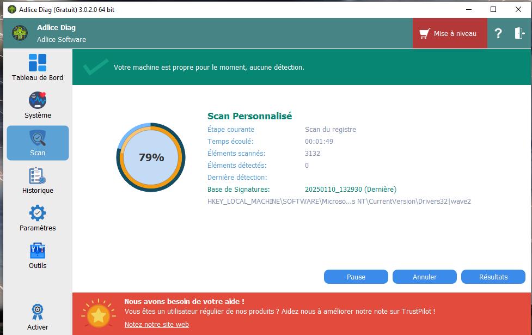Select the Scan shield icon
Viewport: 532px width, 335px height.
point(38,138)
